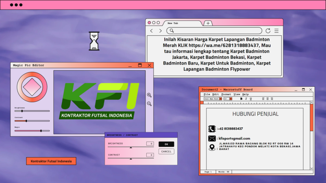
Task: Click the BRIGHTNESS value field in the dialog
Action: [150, 144]
